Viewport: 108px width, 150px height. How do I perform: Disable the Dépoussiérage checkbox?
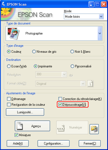(60, 105)
